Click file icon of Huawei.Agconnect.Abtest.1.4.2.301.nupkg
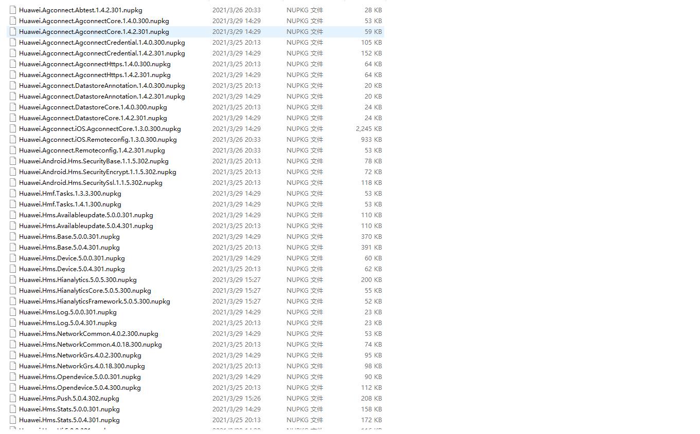Viewport: 700px width, 434px height. (13, 10)
